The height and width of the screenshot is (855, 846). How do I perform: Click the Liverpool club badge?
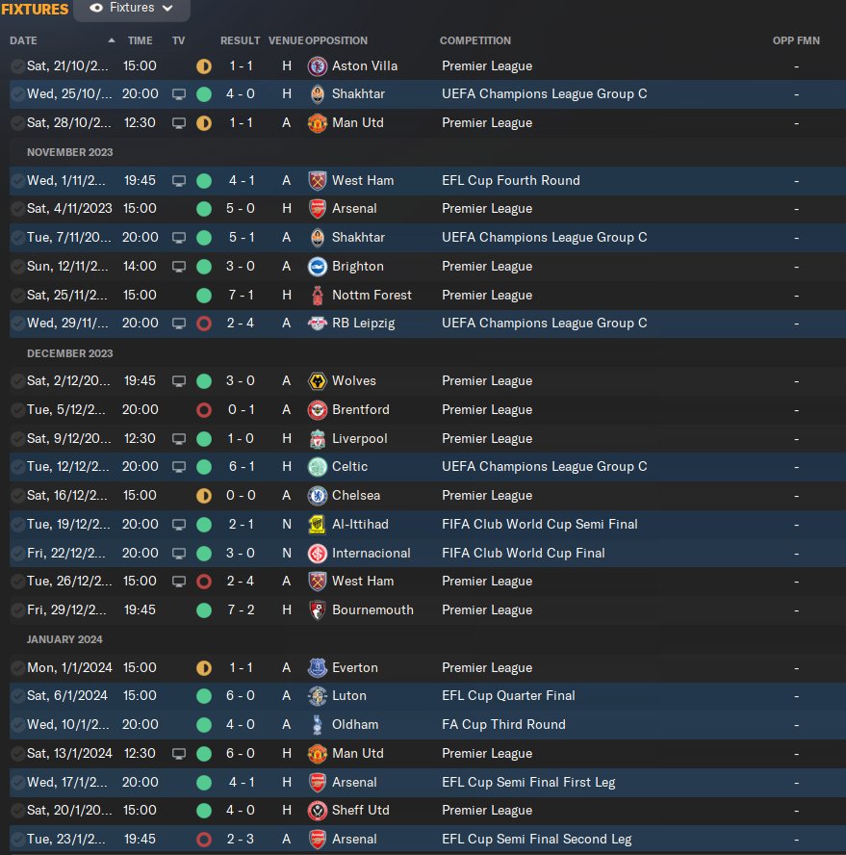(318, 439)
